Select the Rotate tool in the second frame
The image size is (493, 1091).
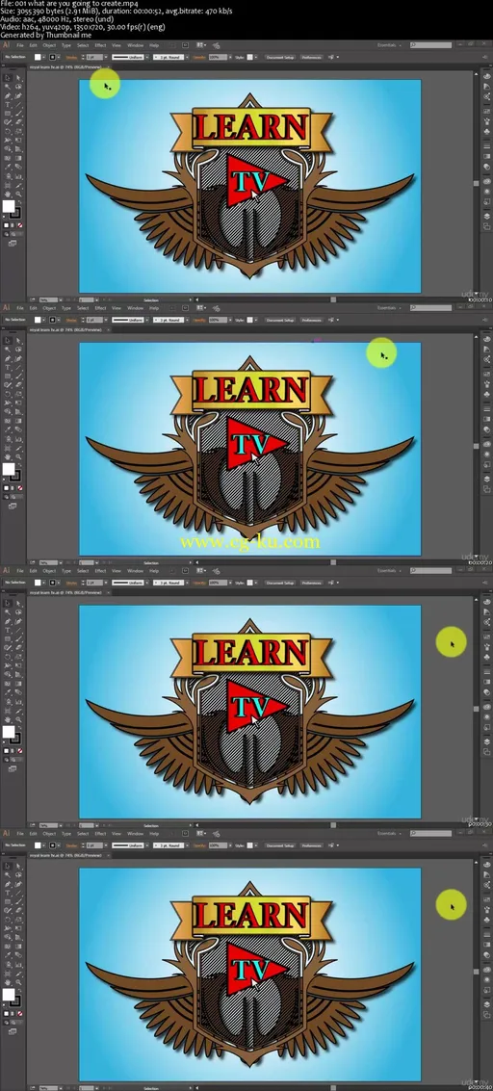pos(7,394)
